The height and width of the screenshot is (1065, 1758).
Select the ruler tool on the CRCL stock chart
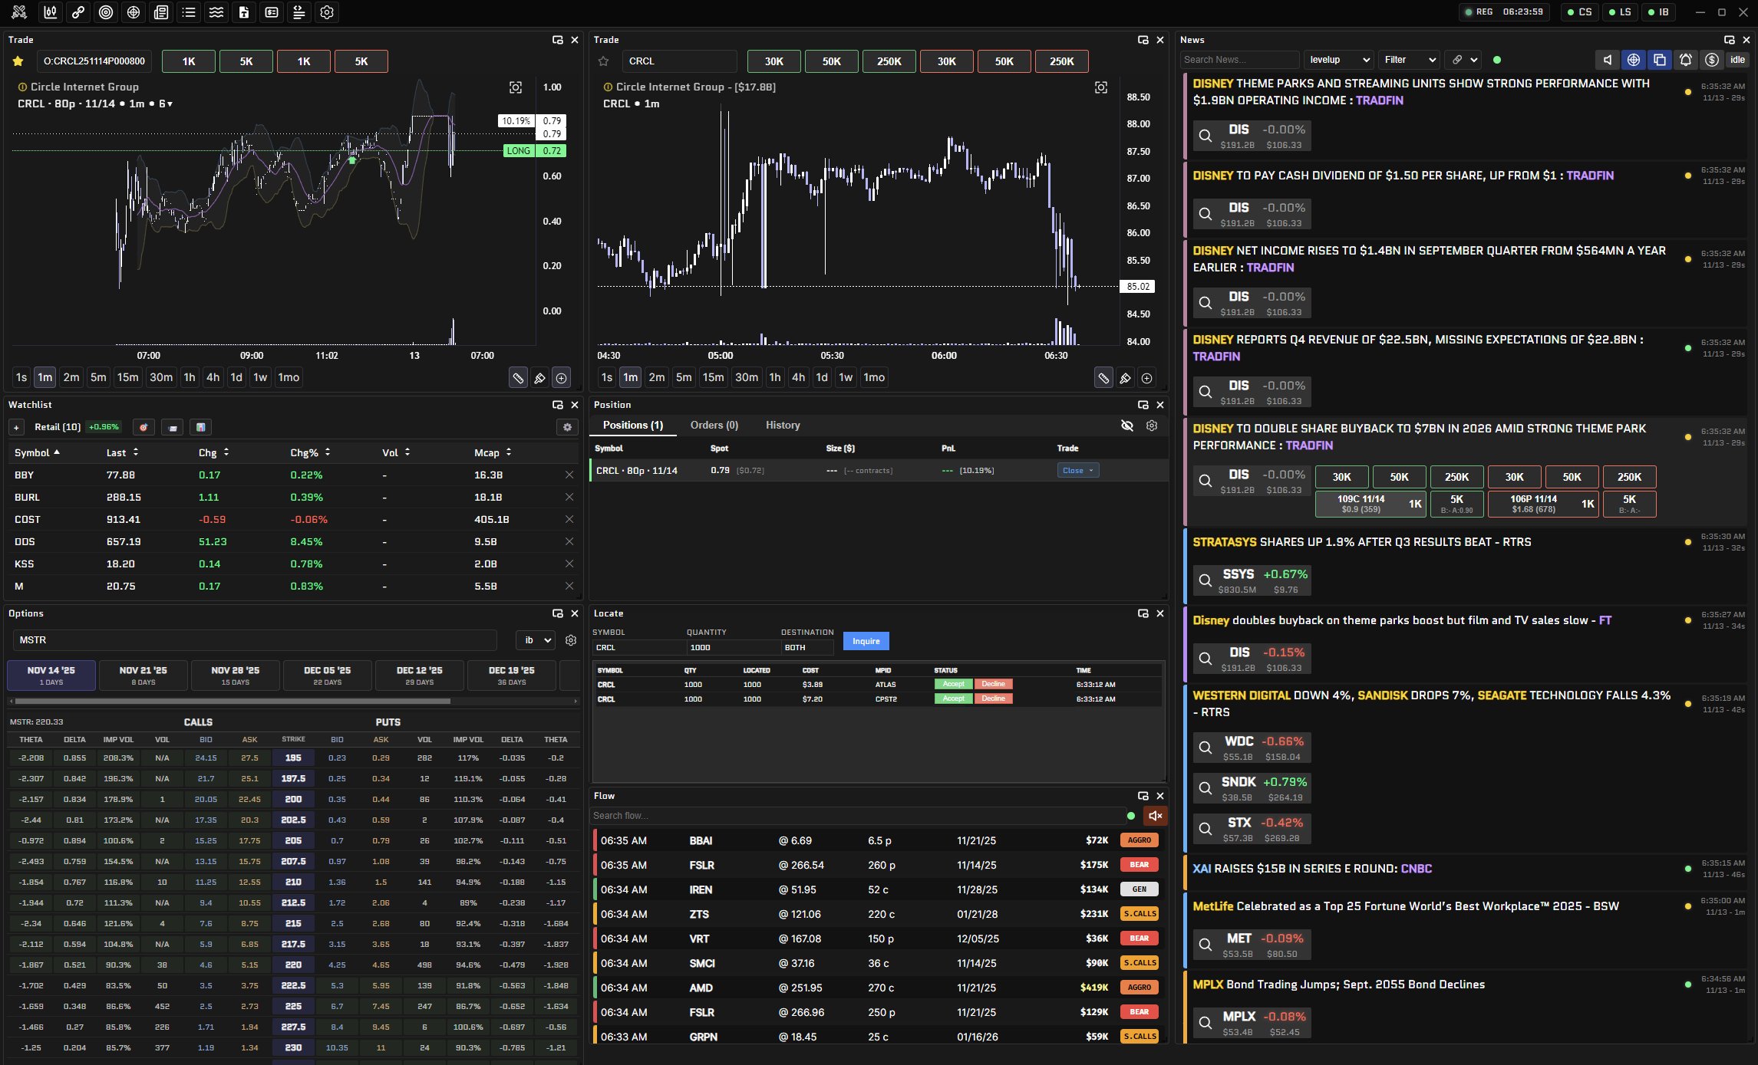tap(1103, 377)
